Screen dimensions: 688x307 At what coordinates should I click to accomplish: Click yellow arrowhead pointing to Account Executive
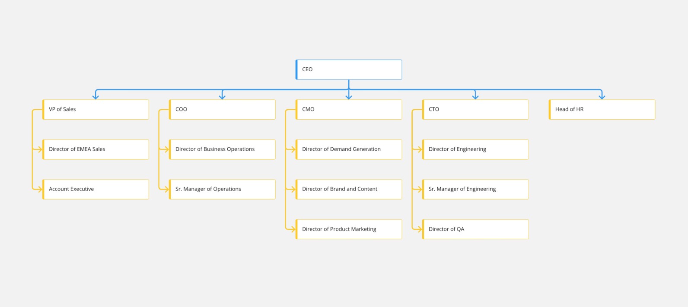pos(39,189)
